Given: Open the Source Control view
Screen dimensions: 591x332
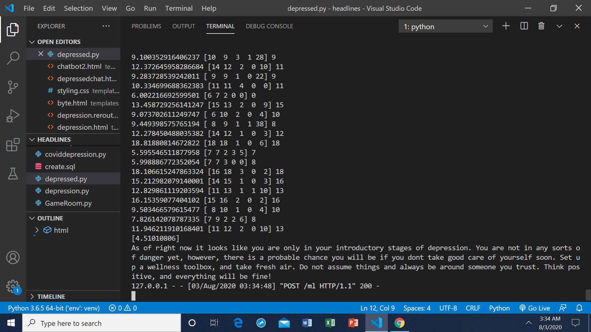Looking at the screenshot, I should (x=13, y=87).
